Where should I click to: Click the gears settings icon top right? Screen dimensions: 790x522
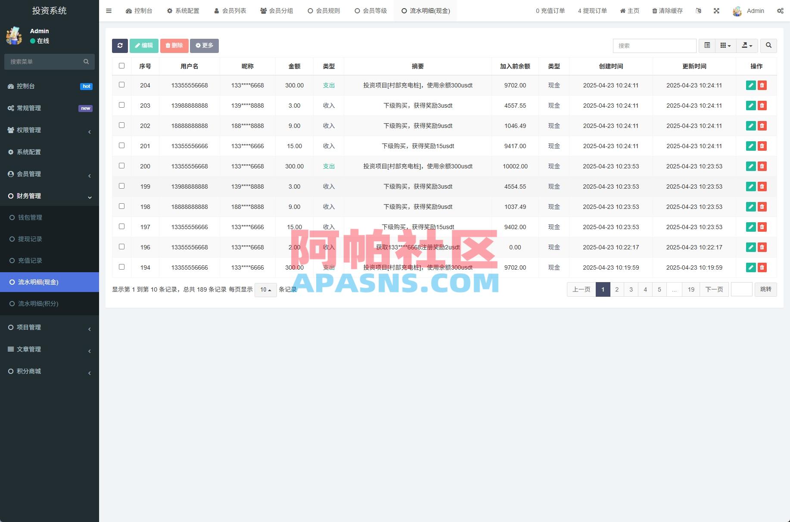(x=781, y=10)
